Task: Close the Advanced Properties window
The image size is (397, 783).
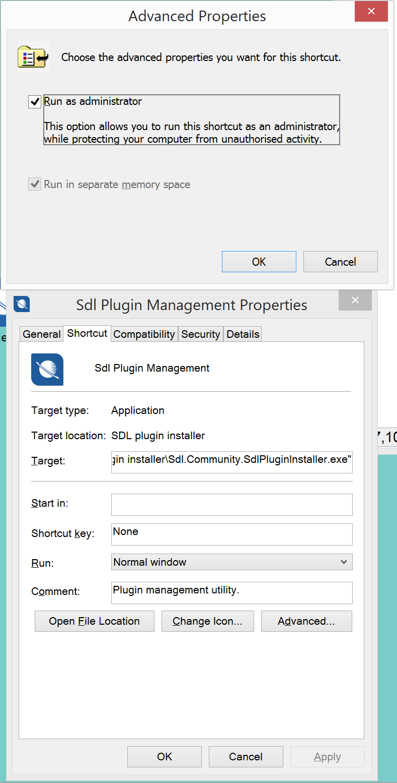Action: click(x=371, y=11)
